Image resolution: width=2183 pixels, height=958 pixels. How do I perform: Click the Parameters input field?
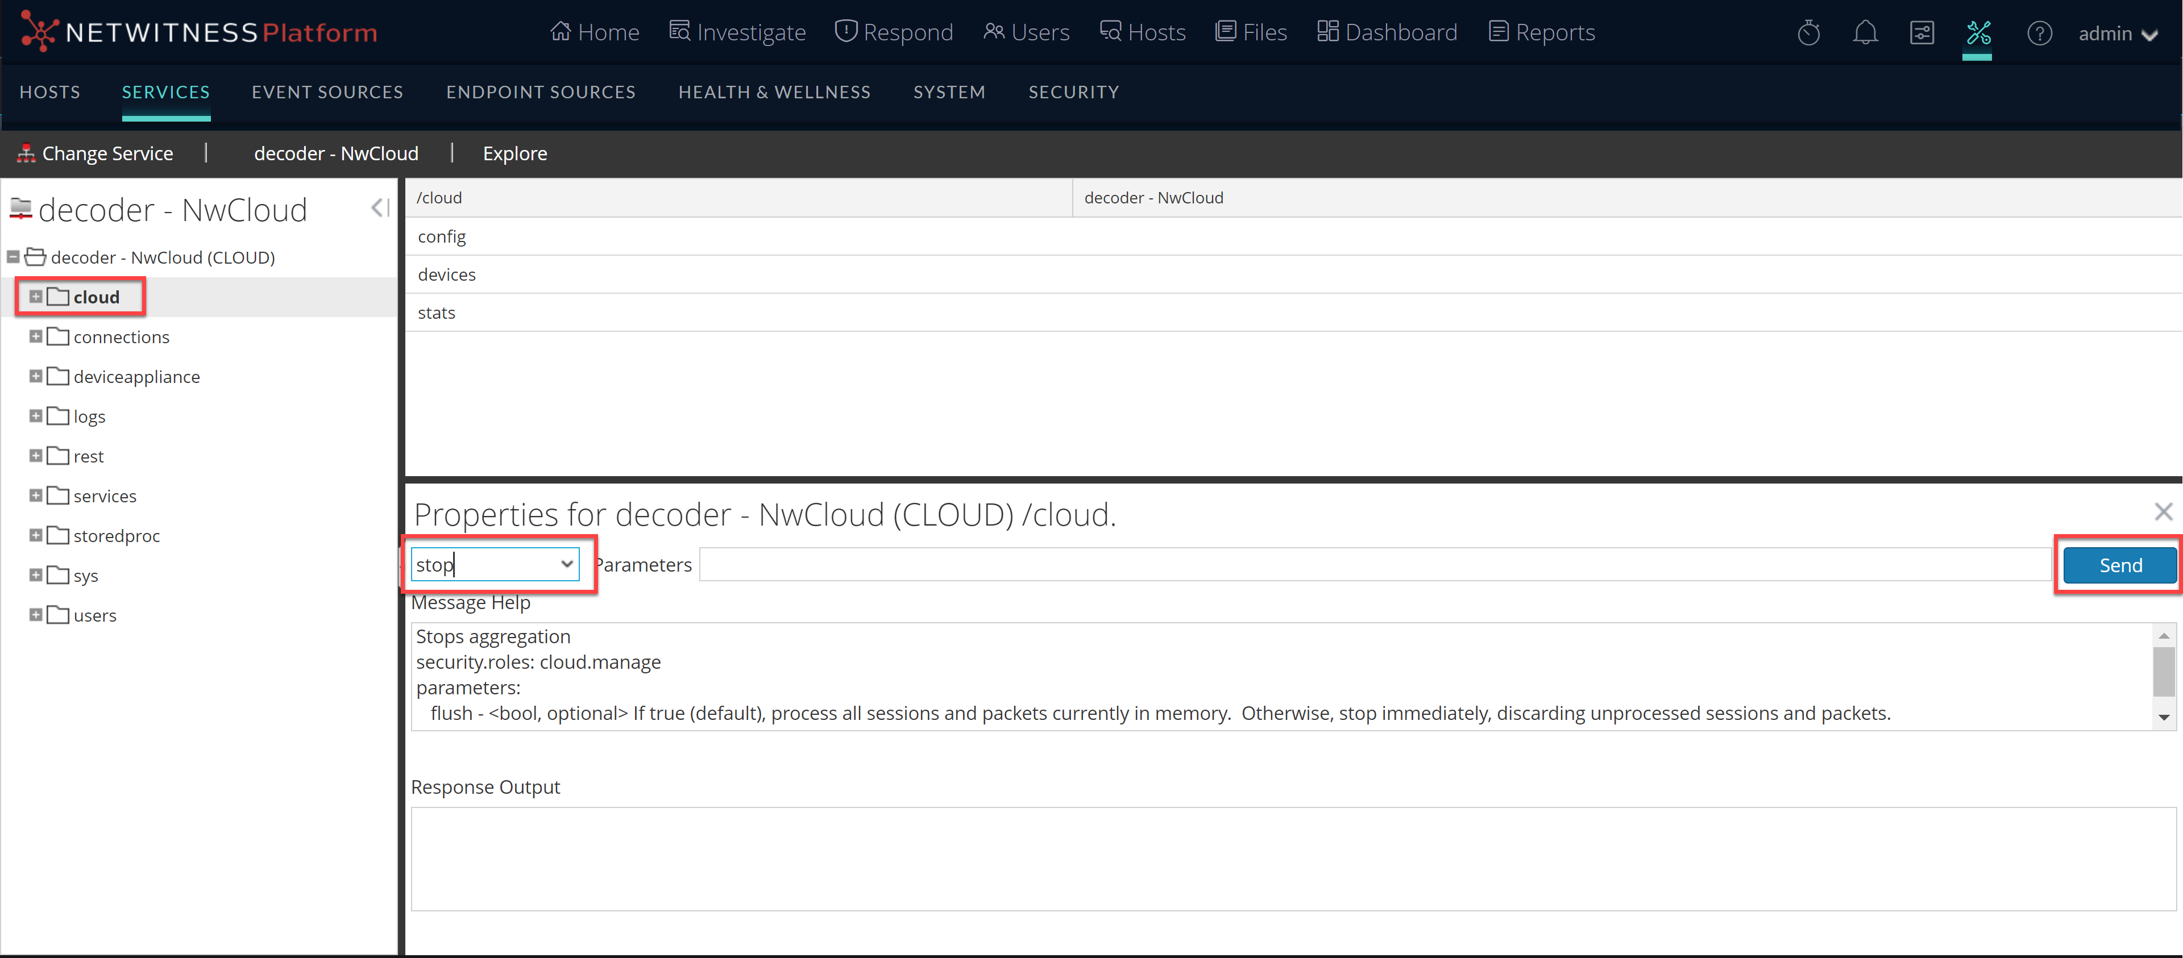pyautogui.click(x=1375, y=564)
